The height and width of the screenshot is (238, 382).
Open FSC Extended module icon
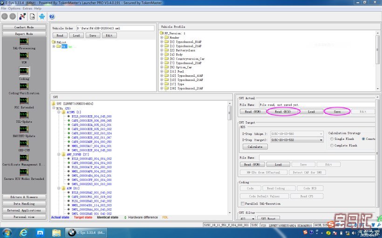[24, 101]
